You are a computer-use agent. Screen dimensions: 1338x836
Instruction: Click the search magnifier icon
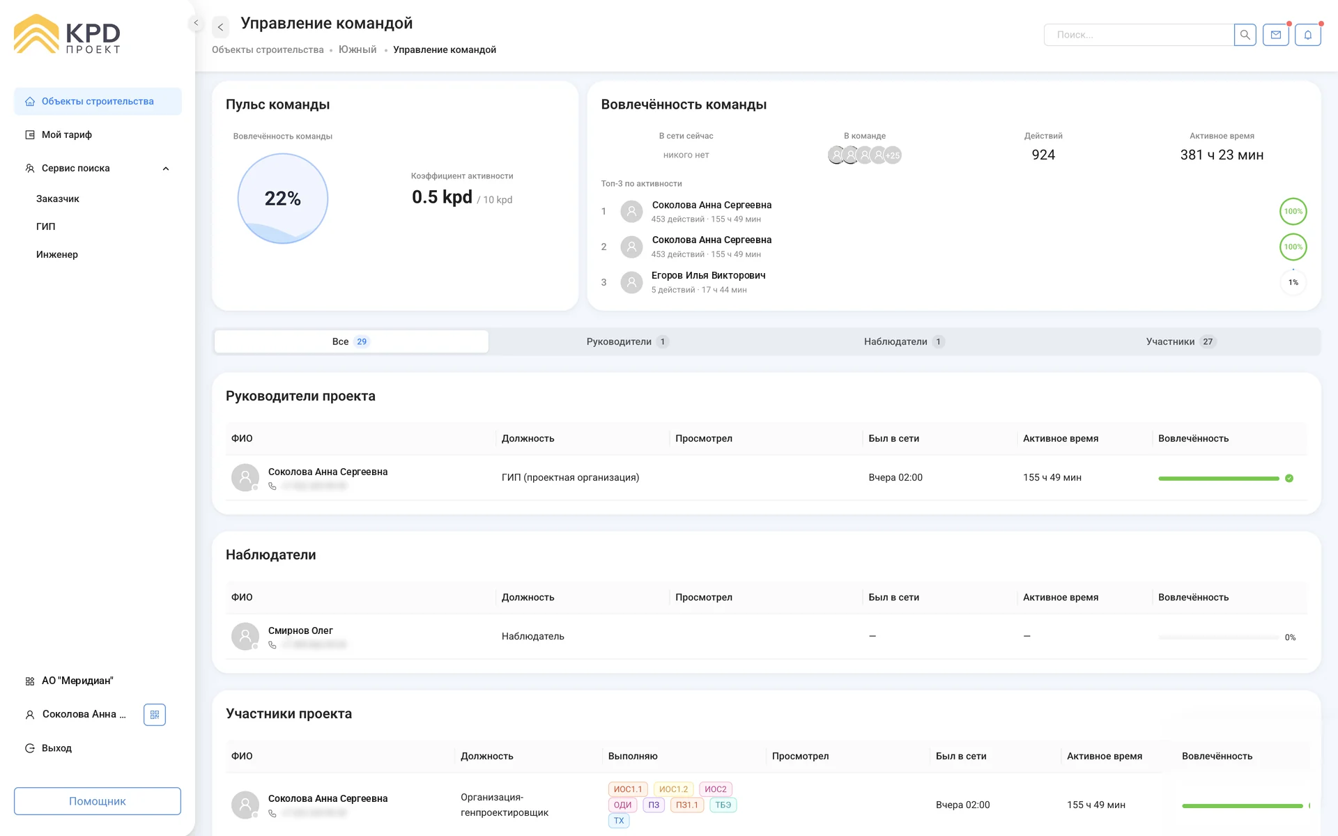pos(1245,35)
